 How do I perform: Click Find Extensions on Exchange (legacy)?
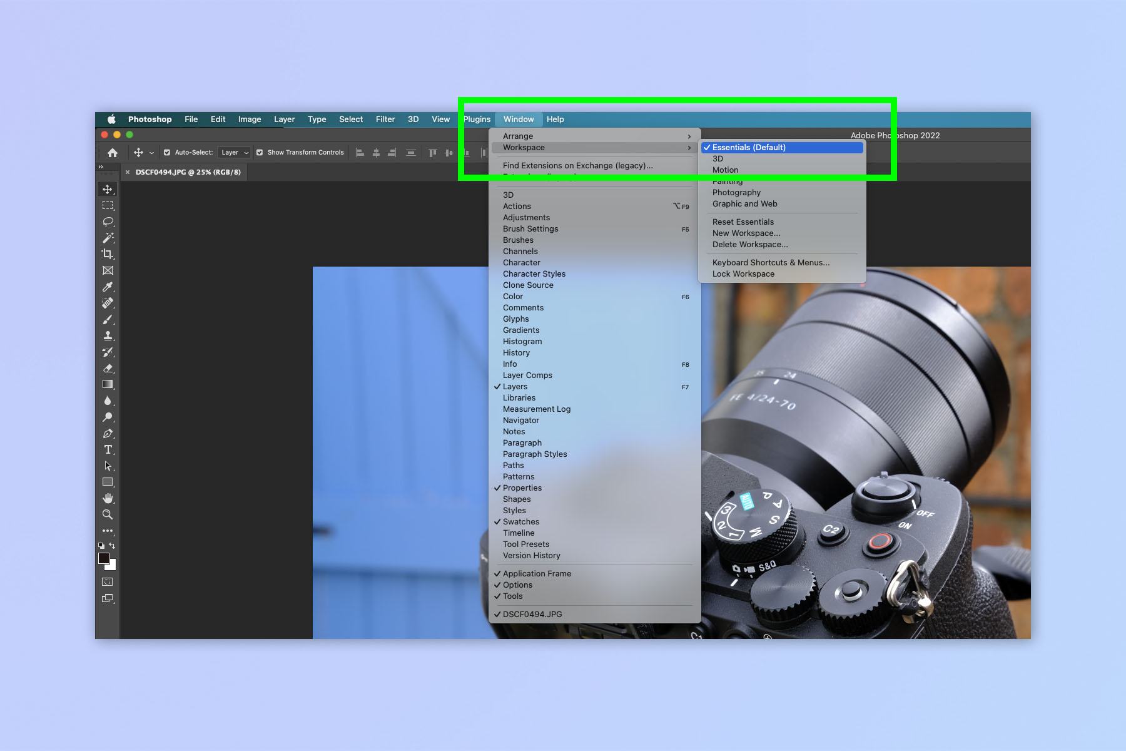coord(577,166)
